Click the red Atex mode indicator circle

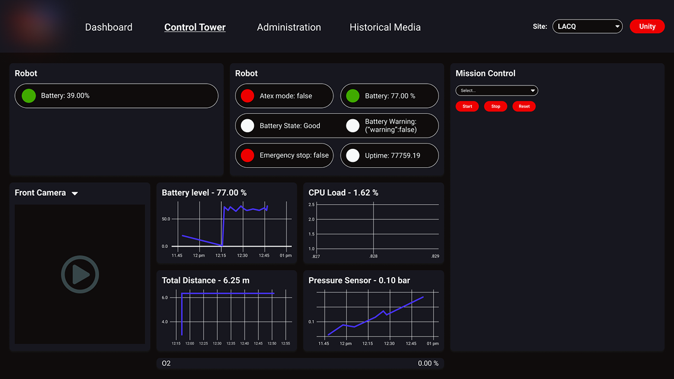point(247,96)
